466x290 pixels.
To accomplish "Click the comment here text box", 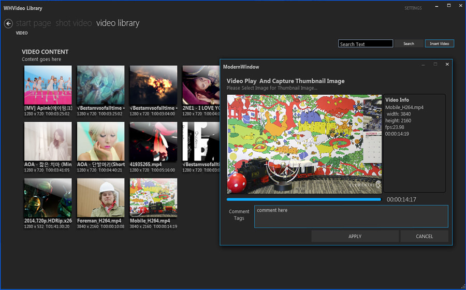I will coord(351,216).
